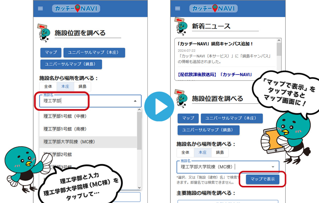
Task: Choose 理工学部大学院棟（MC棟） from list
Action: tap(88, 142)
